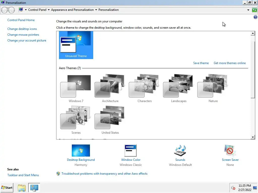
Task: Open Windows Explorer from the taskbar
Action: [x=22, y=188]
